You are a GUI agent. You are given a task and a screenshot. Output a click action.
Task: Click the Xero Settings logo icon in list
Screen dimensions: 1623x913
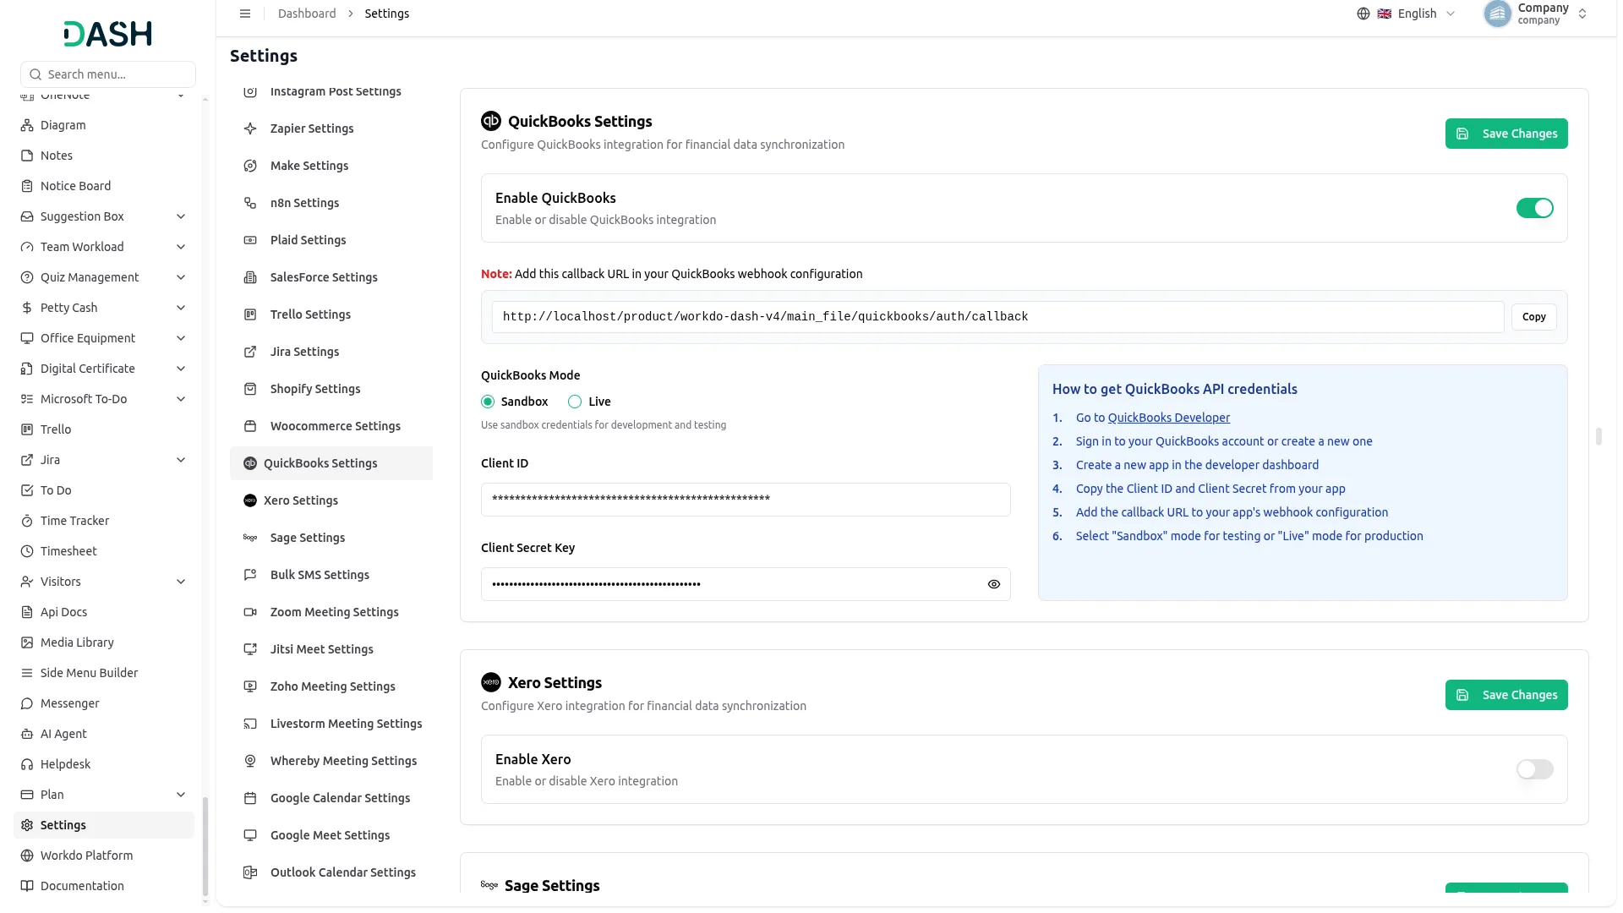pyautogui.click(x=250, y=500)
